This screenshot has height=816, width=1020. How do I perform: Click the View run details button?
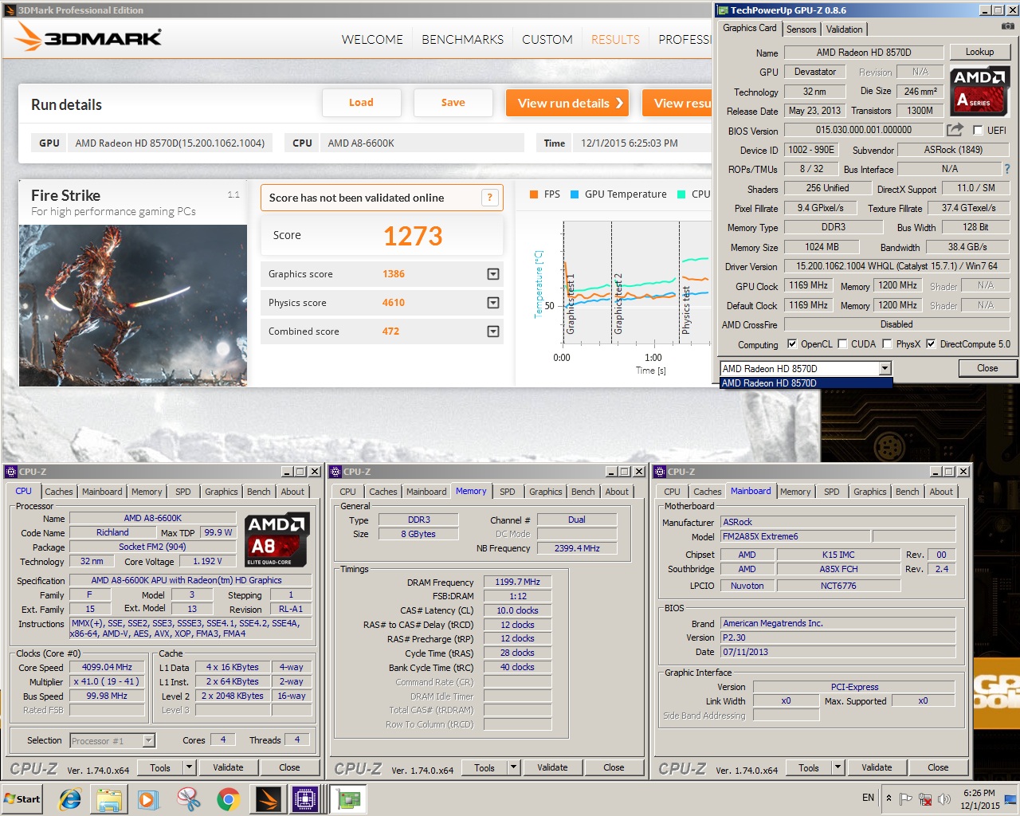(x=567, y=103)
